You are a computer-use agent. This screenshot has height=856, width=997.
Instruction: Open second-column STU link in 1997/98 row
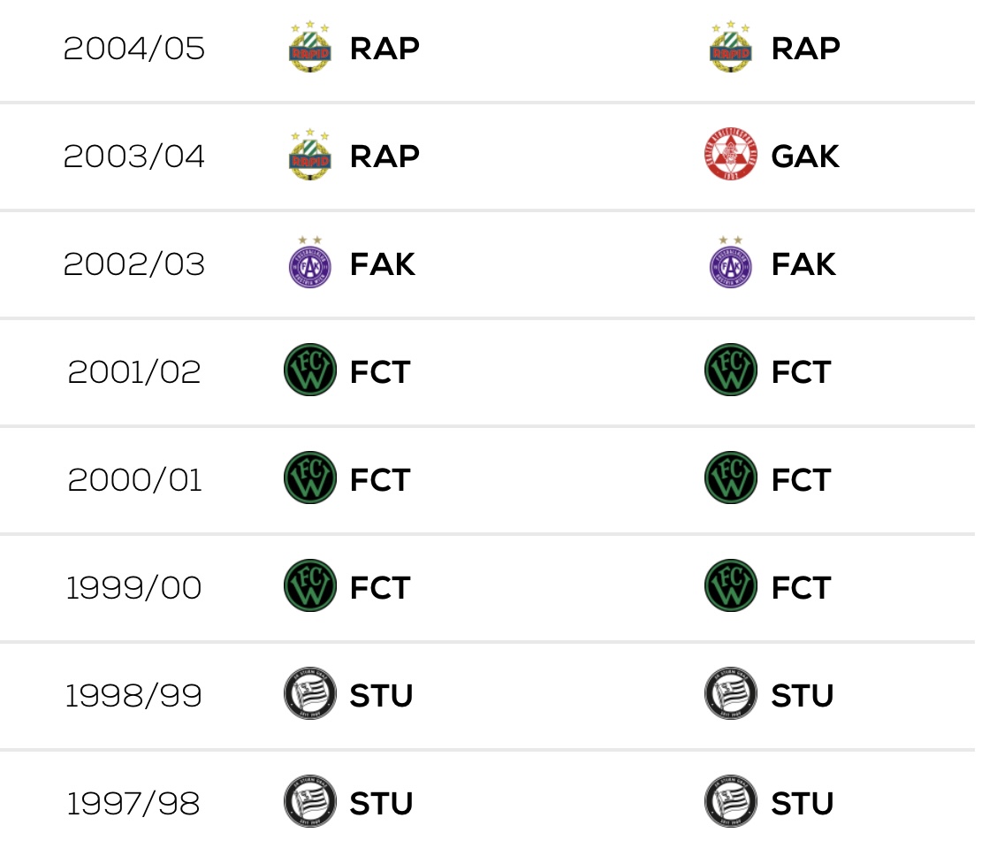pyautogui.click(x=803, y=803)
